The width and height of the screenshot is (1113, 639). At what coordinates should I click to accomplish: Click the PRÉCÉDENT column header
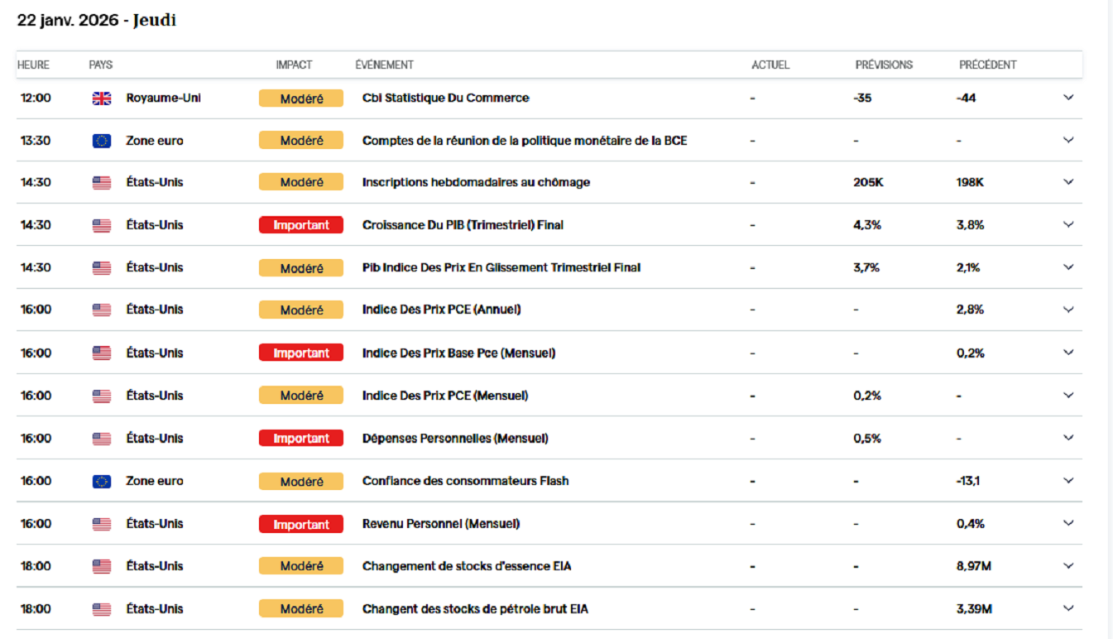pos(988,65)
